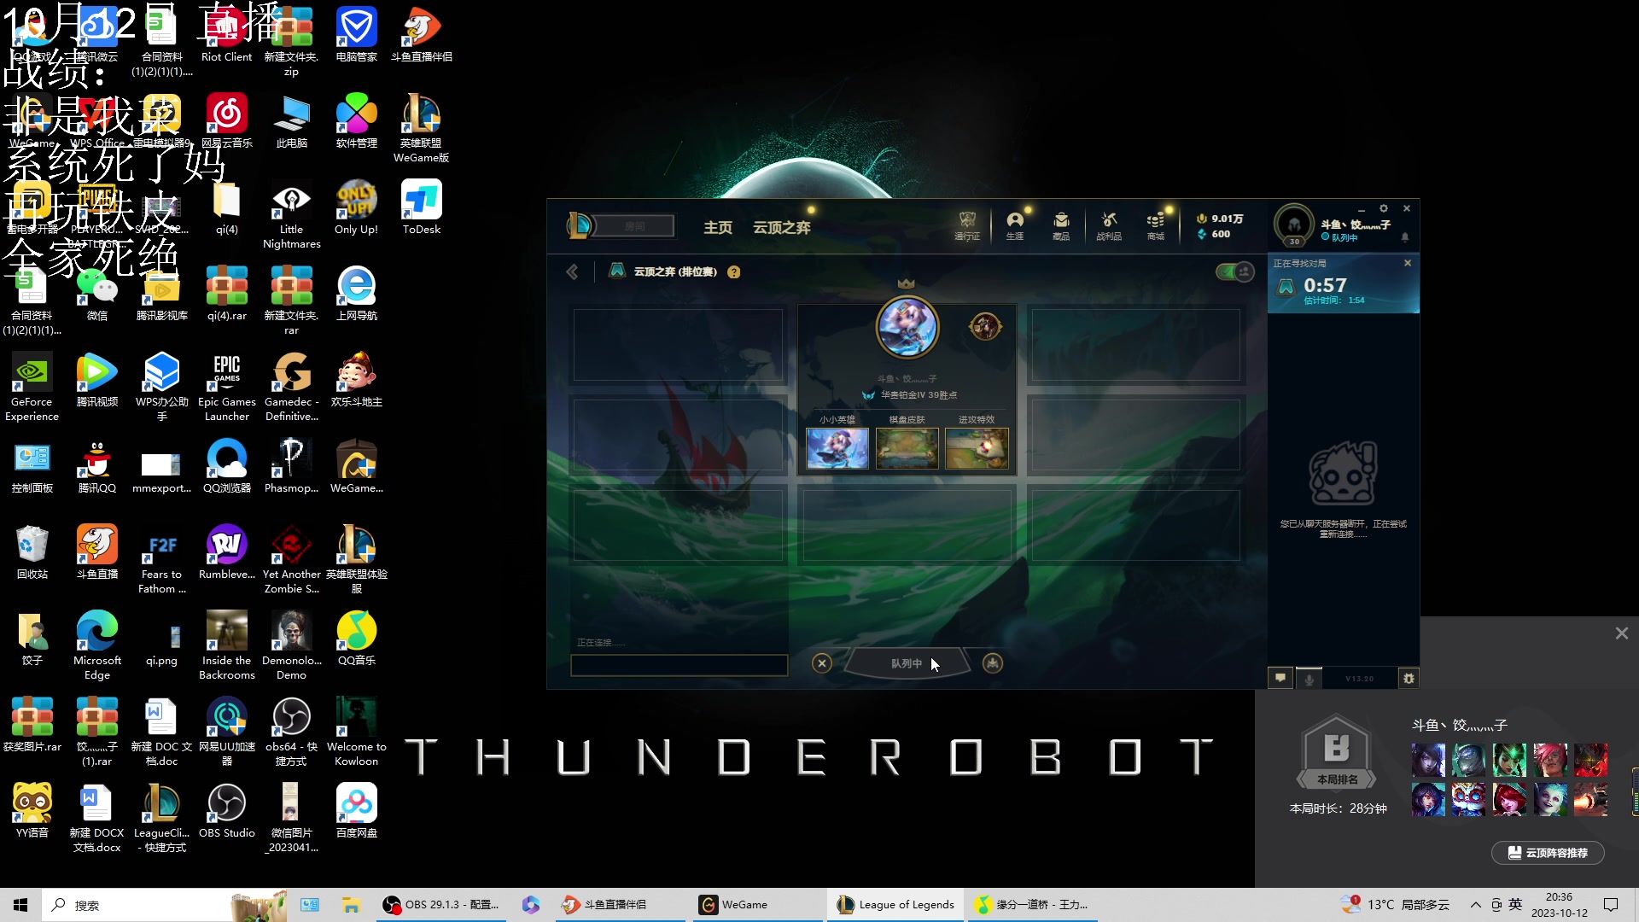Toggle the open party switch in the lobby
This screenshot has width=1639, height=922.
[1234, 272]
